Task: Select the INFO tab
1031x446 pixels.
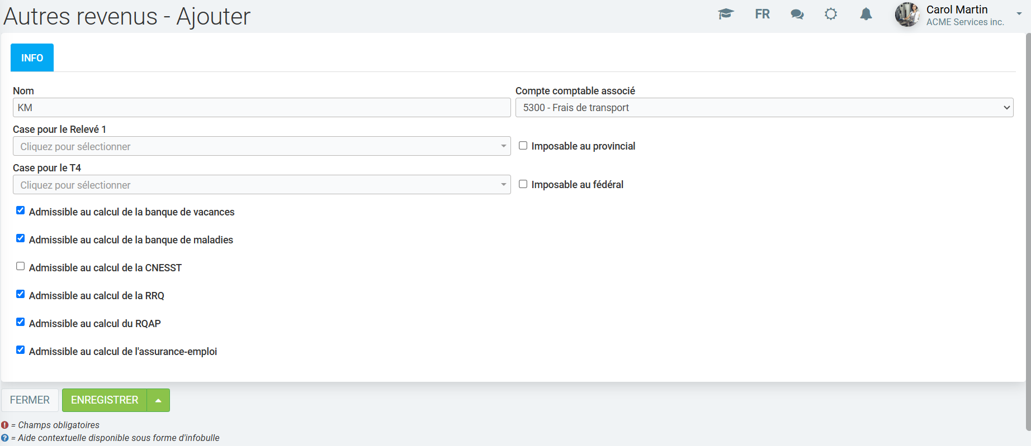Action: (32, 58)
